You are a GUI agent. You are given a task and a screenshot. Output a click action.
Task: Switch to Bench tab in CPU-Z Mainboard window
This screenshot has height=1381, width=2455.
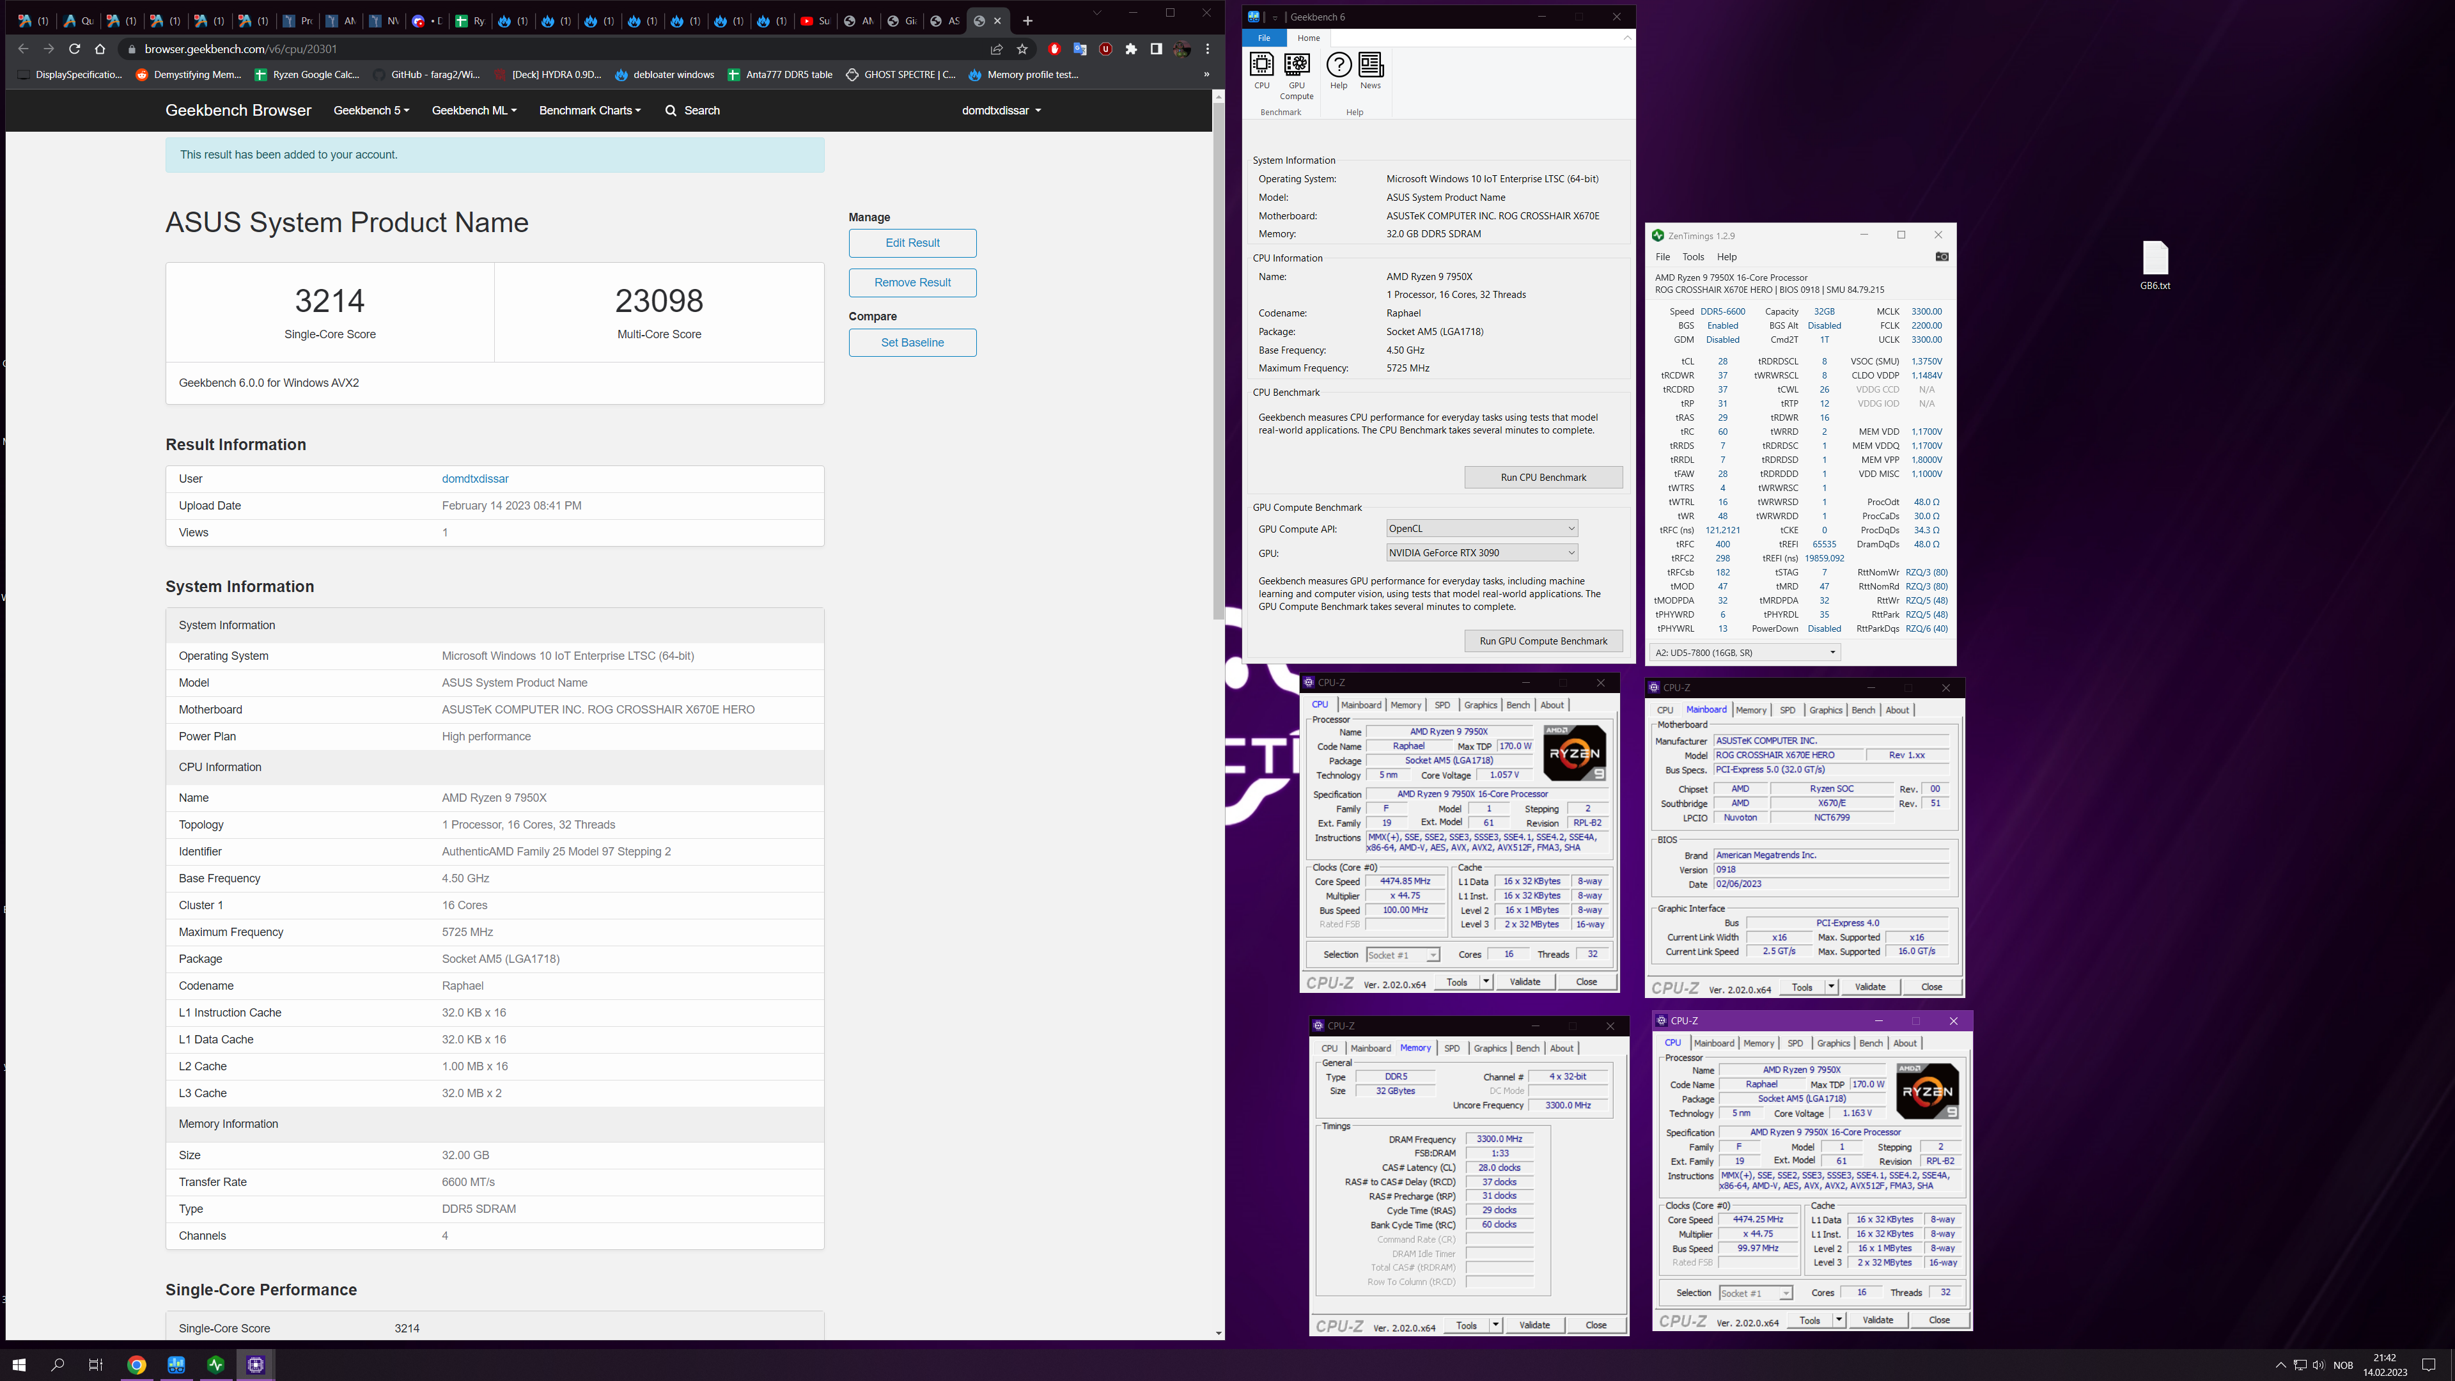[x=1862, y=710]
